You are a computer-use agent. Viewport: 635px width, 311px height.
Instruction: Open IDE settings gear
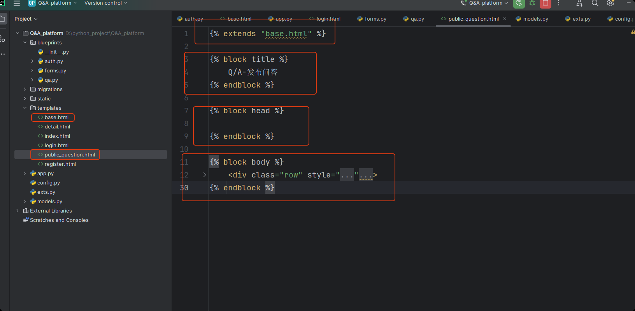[x=610, y=3]
